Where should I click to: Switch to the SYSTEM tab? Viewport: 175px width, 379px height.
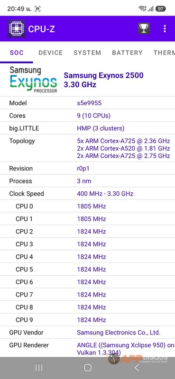(87, 53)
